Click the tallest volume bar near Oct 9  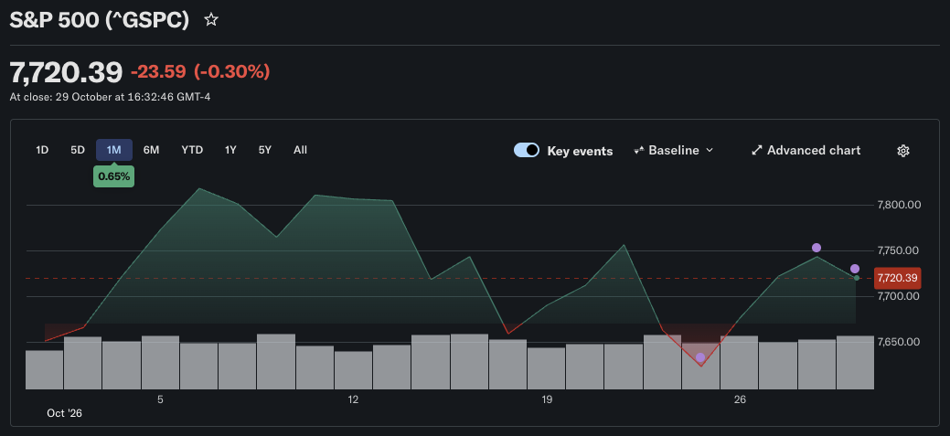[276, 361]
